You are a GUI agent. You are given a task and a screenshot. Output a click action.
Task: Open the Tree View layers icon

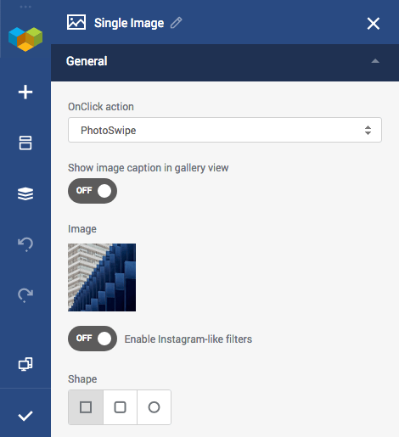[x=25, y=193]
